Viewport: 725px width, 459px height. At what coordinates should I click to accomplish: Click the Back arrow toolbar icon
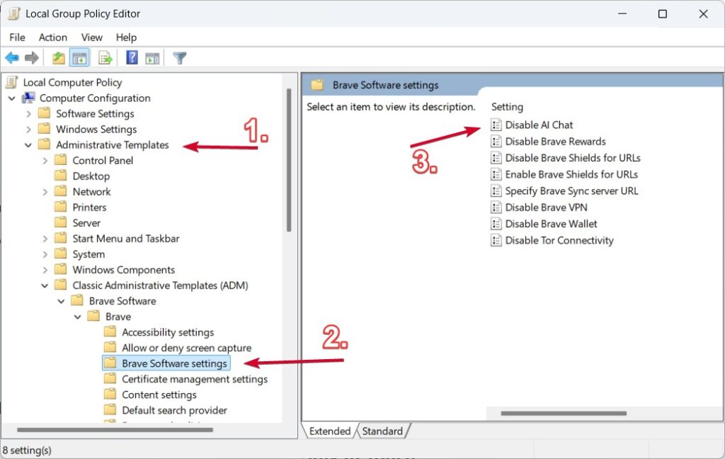(x=12, y=58)
